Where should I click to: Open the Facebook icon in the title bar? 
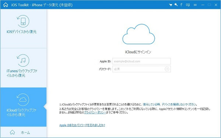click(x=181, y=5)
